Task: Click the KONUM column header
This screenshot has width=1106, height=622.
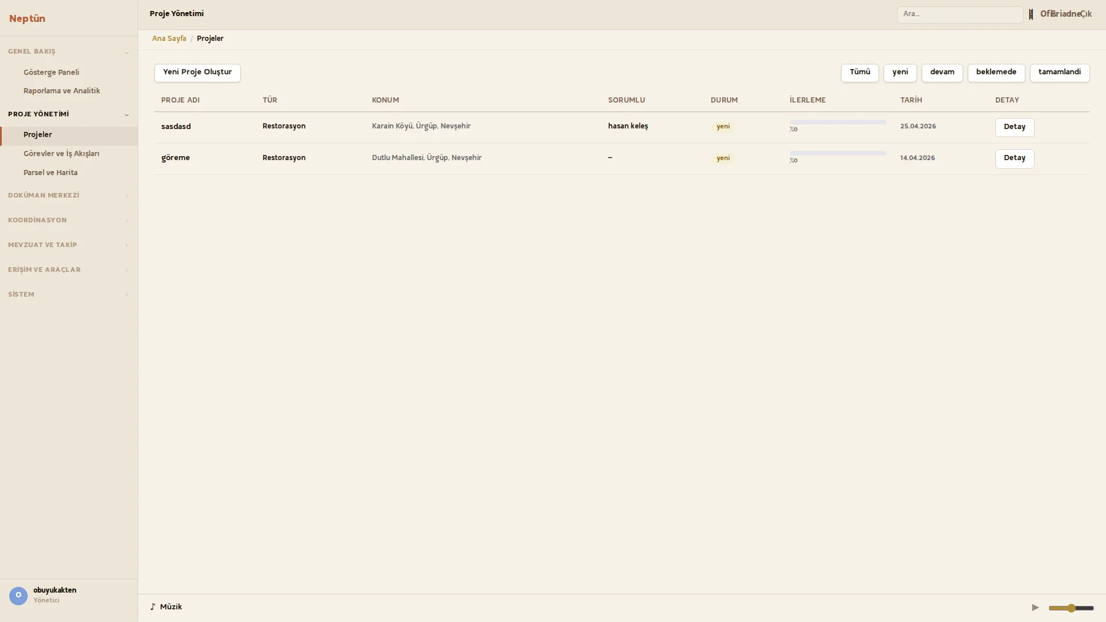Action: click(385, 100)
